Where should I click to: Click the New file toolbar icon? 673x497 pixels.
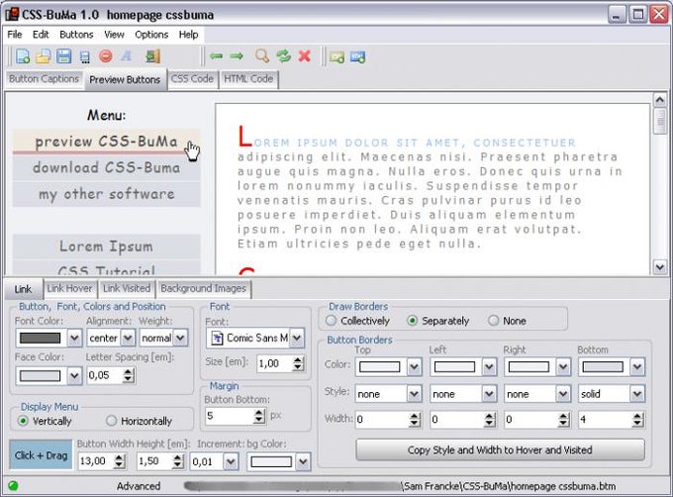coord(23,56)
